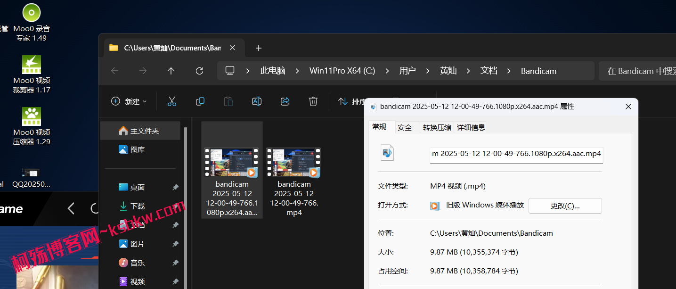Screen dimensions: 676x289
Task: Click the MP4 视频 (.mp4) file type text
Action: click(458, 186)
